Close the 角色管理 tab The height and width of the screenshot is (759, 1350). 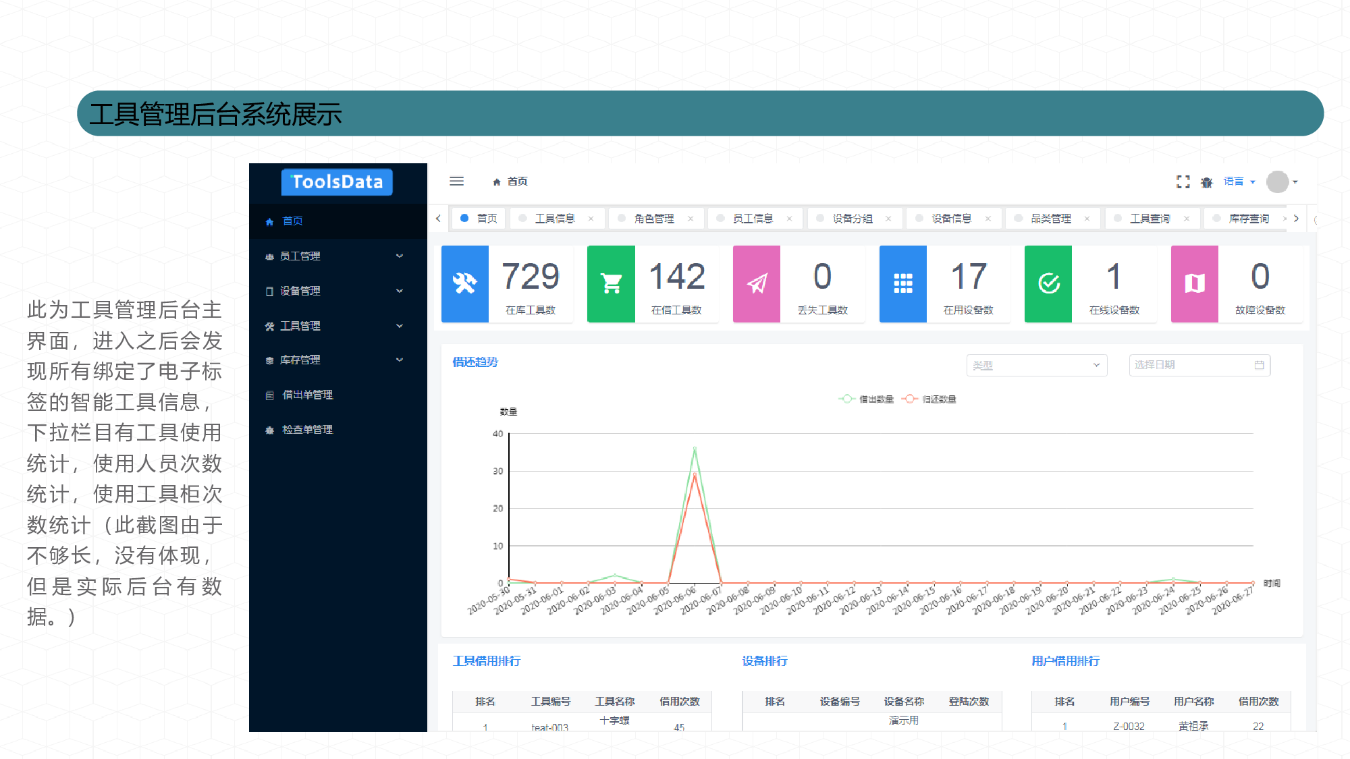point(690,219)
